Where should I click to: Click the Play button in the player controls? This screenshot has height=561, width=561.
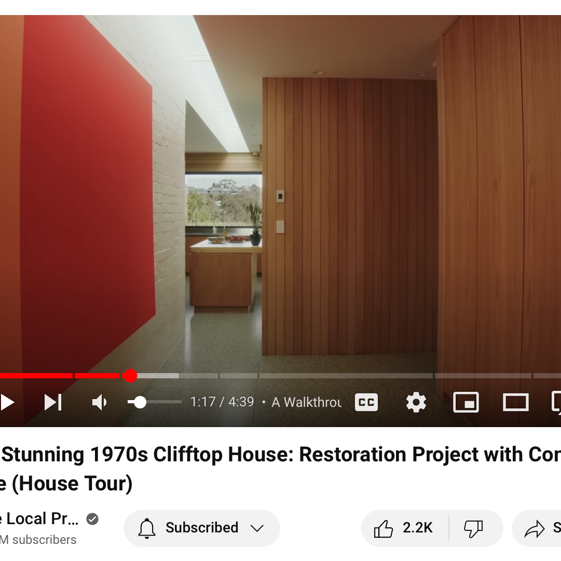point(6,403)
